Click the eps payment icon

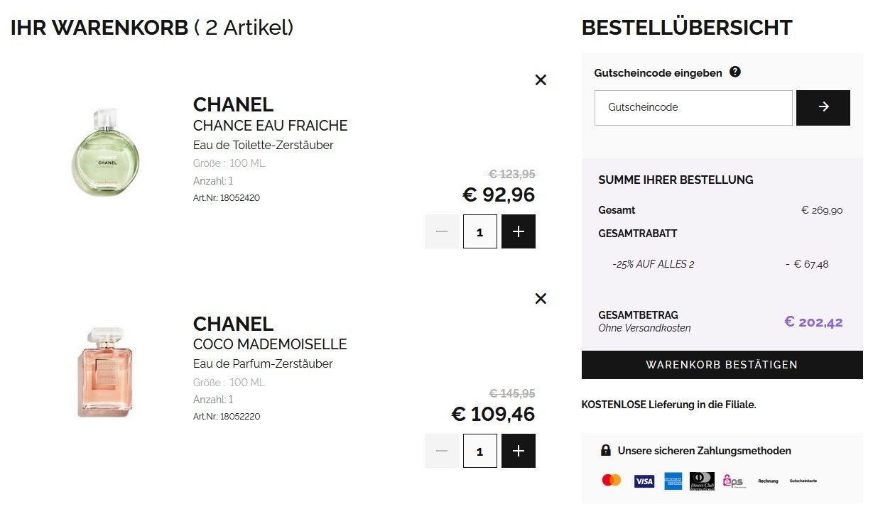point(733,481)
